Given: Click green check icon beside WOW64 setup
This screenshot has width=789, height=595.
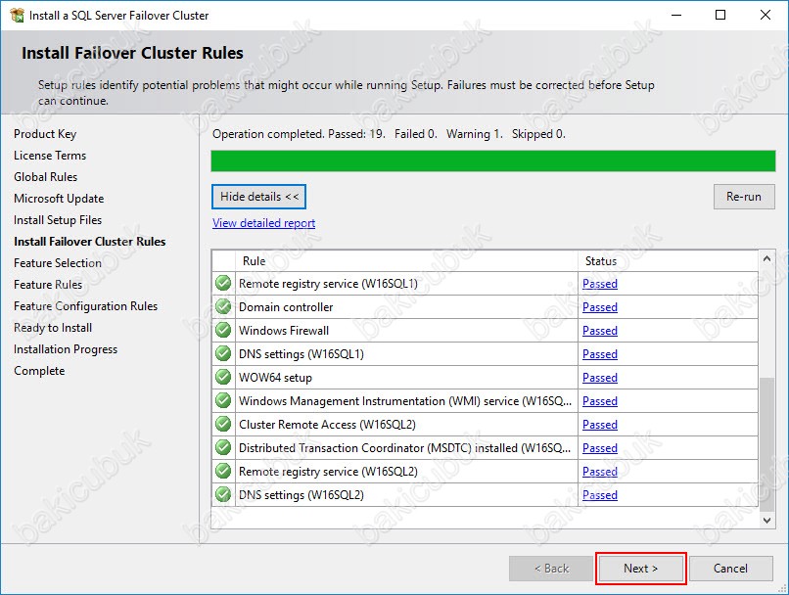Looking at the screenshot, I should pos(223,377).
